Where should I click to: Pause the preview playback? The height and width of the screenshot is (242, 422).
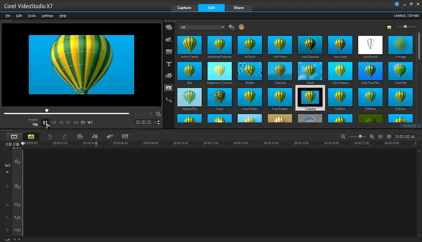point(45,123)
